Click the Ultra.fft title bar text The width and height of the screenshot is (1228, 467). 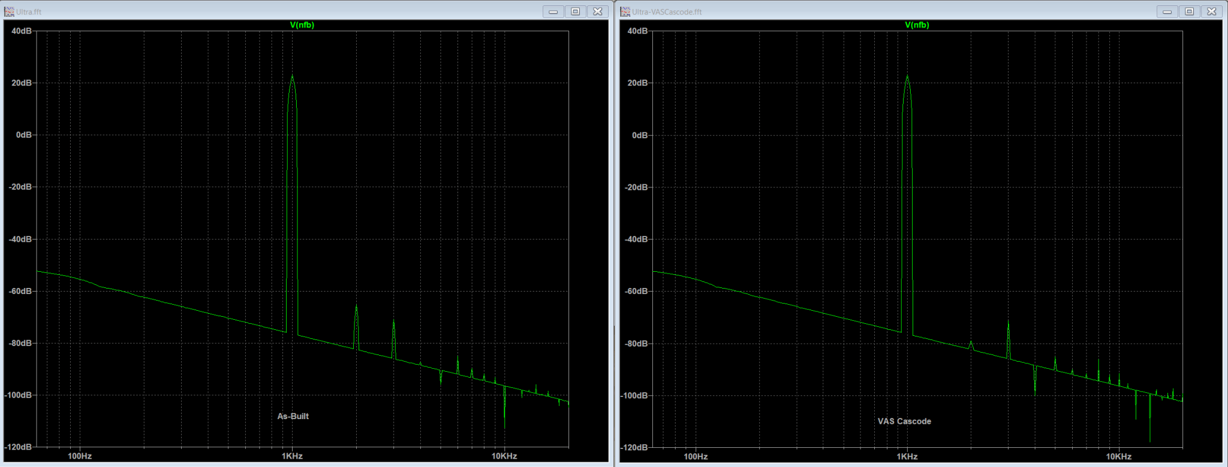(x=29, y=12)
